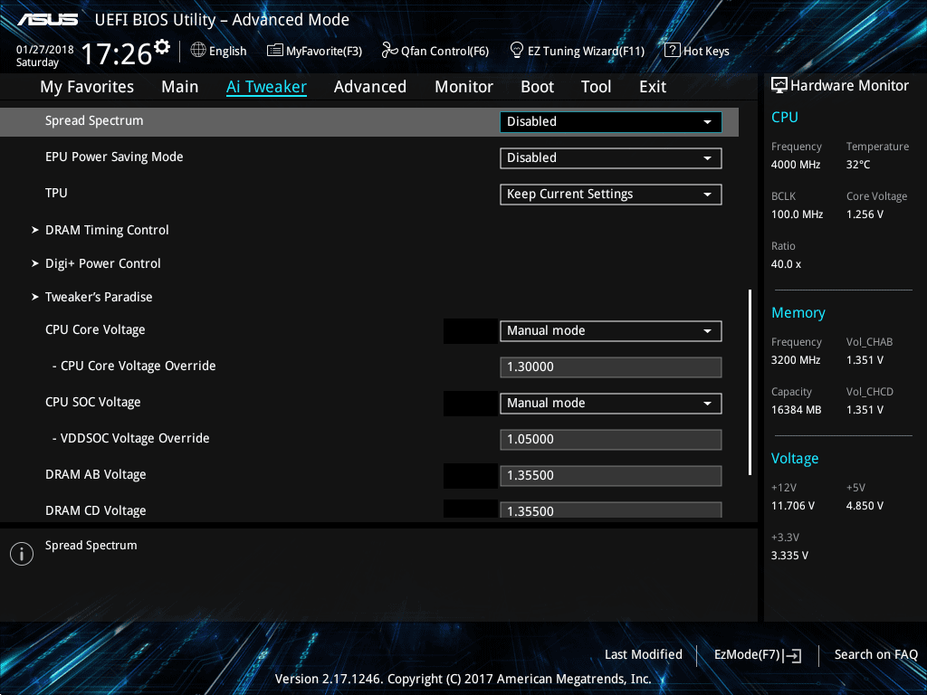Open the Exit tab
This screenshot has width=927, height=695.
pyautogui.click(x=653, y=87)
